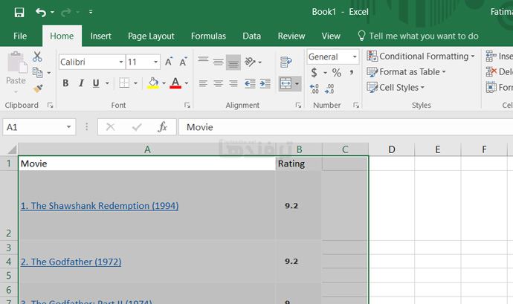Select Bottom Align icon
513x304 pixels.
click(233, 62)
